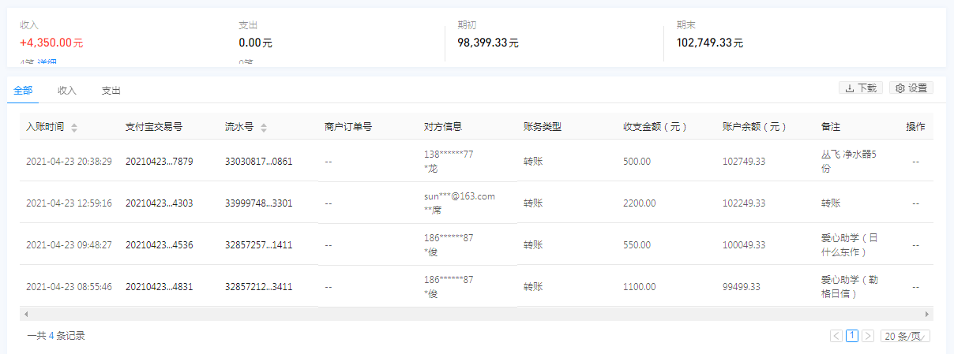
Task: Click the gear icon in 设置 button
Action: (900, 88)
